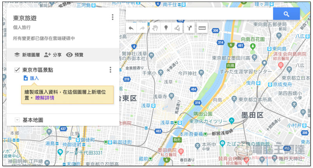The height and width of the screenshot is (168, 313).
Task: Click 新增圖層 to add layer
Action: point(27,55)
